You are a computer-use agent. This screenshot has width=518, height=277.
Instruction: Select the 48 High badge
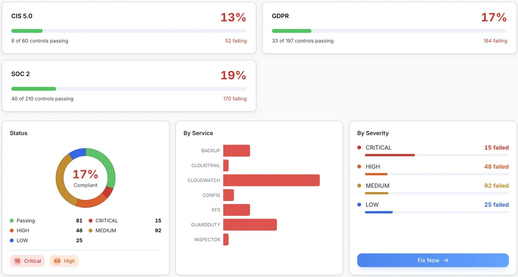pos(64,261)
